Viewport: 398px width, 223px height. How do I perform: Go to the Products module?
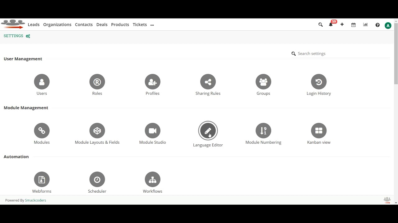tap(120, 24)
